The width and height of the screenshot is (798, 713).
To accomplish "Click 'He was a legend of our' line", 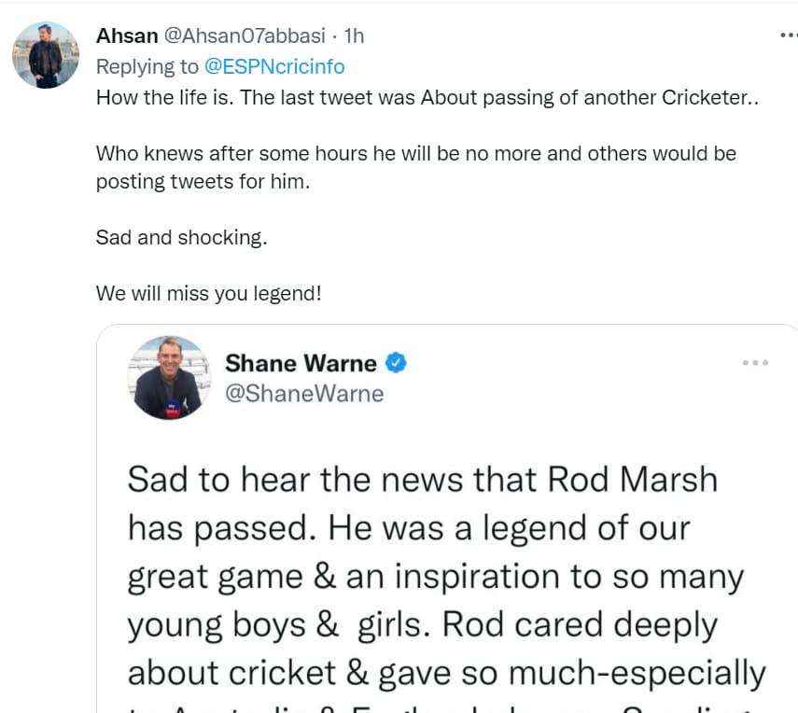I will pos(509,528).
